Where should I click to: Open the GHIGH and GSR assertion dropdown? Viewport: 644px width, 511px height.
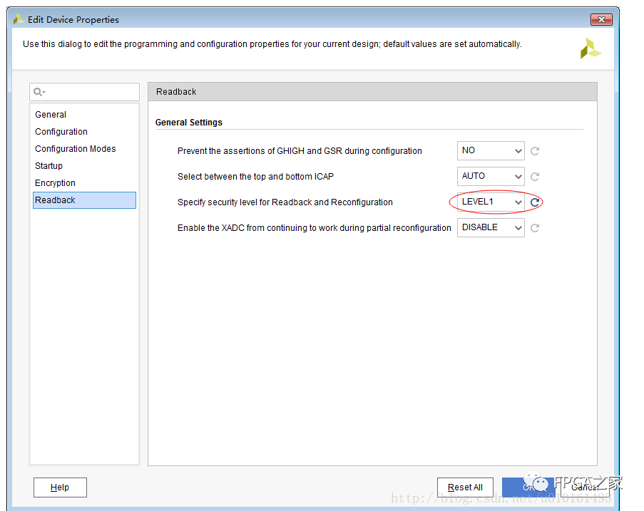[491, 151]
